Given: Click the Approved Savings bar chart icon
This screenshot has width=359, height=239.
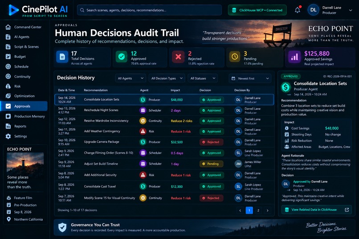Looking at the screenshot, I should coord(294,57).
